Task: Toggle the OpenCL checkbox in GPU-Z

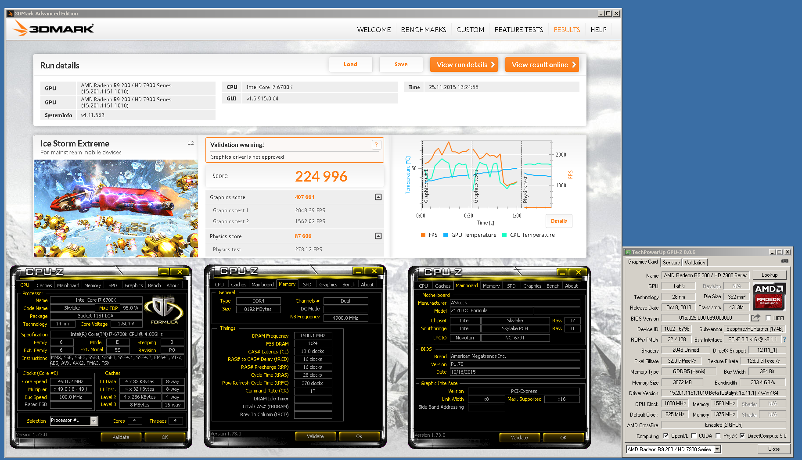Action: (666, 436)
